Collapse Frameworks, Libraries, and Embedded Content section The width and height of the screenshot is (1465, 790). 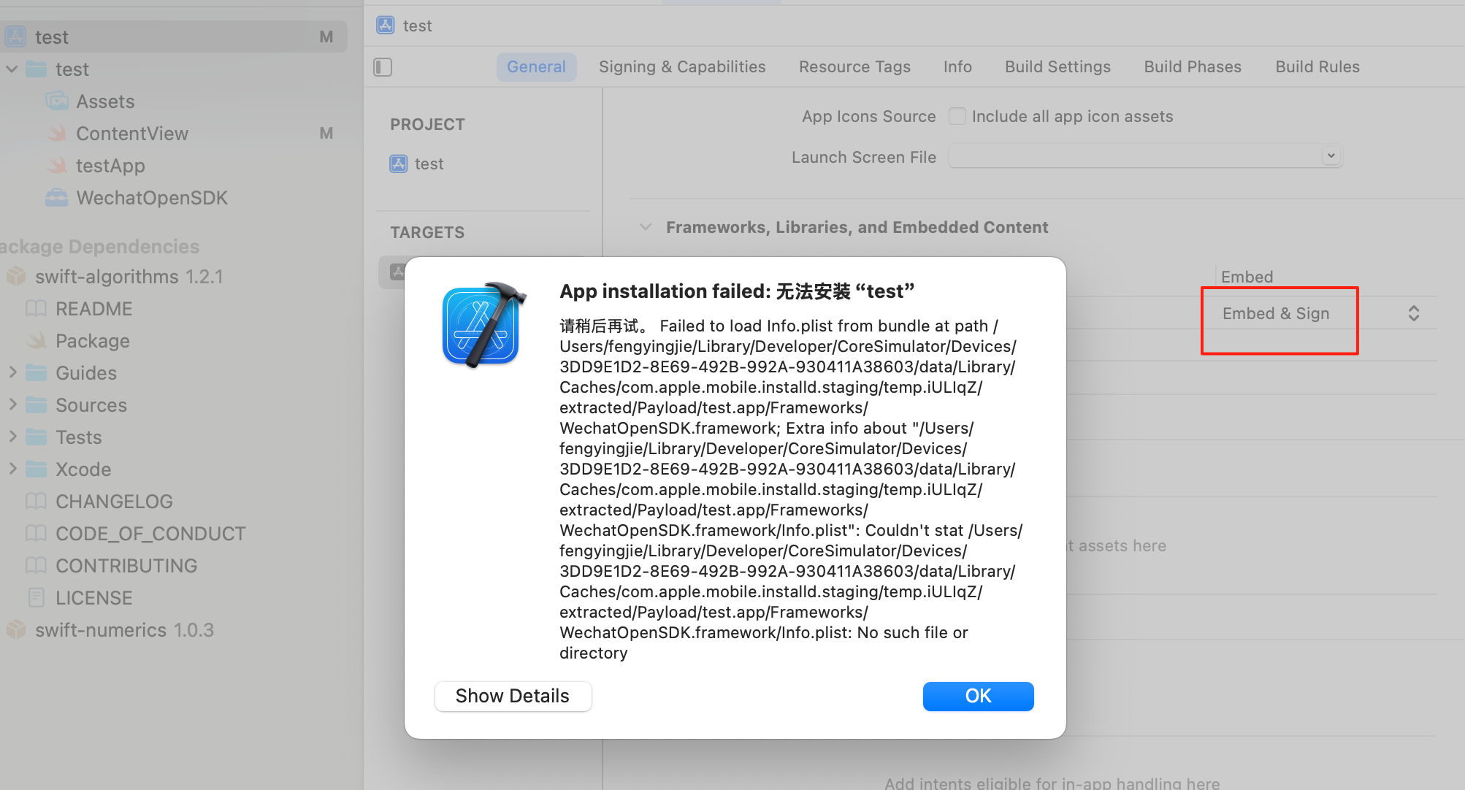[645, 227]
